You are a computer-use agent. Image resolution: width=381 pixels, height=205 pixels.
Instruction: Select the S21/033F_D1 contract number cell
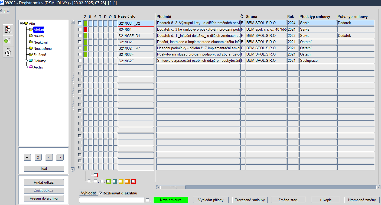pyautogui.click(x=136, y=35)
